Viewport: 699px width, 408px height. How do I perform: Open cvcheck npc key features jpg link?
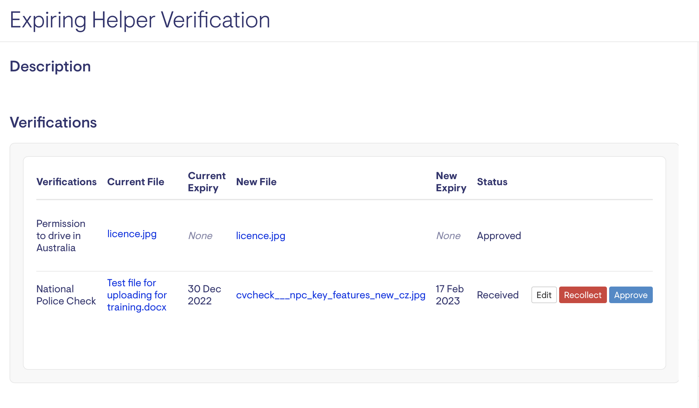pyautogui.click(x=330, y=295)
